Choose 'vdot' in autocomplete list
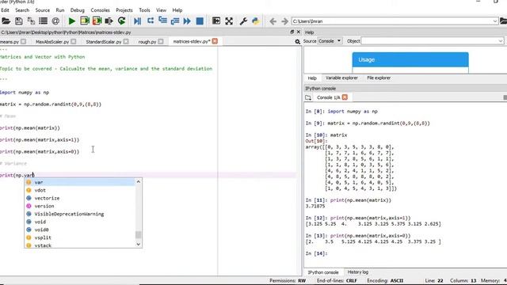507x285 pixels. tap(80, 190)
